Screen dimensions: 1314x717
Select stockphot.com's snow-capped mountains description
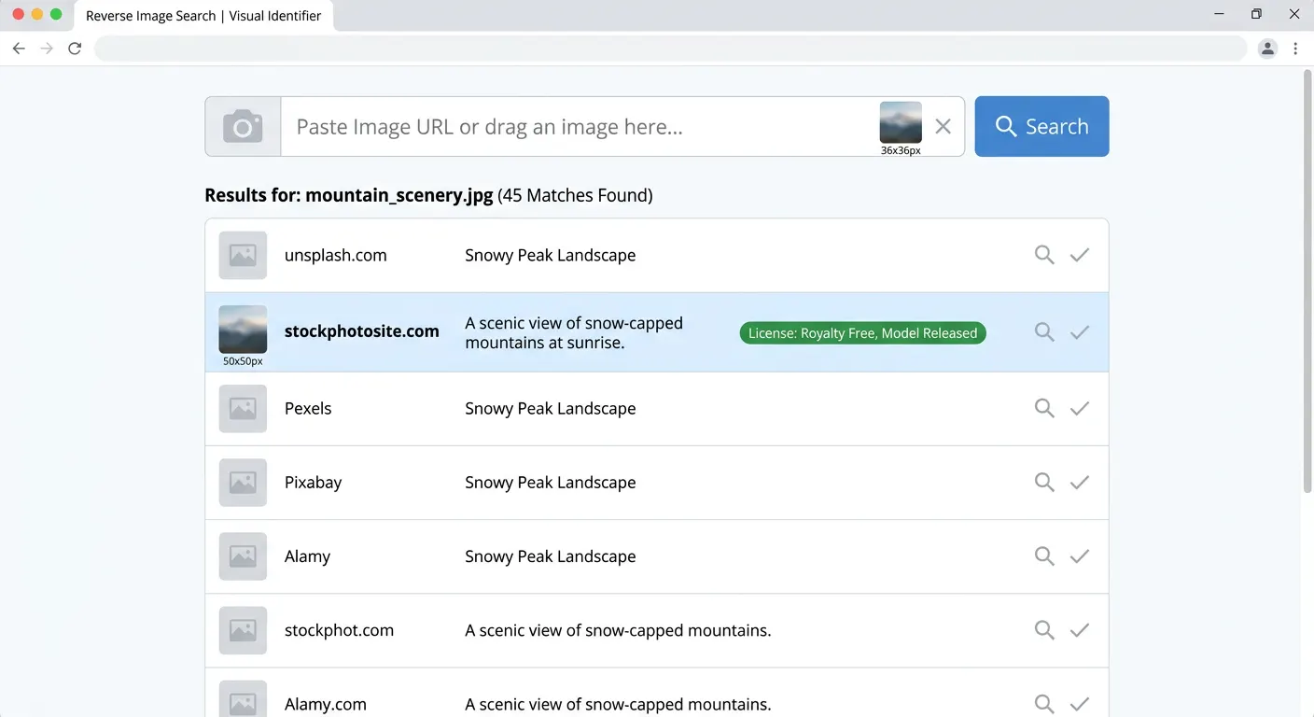tap(618, 630)
